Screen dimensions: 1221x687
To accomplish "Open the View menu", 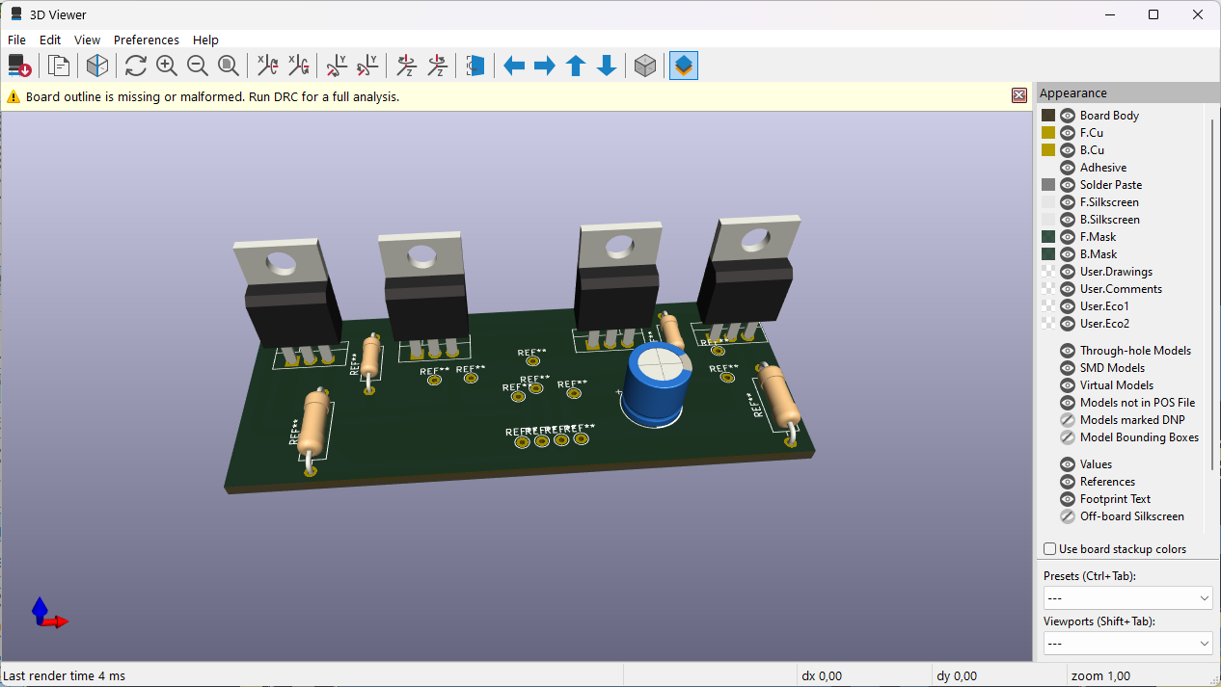I will coord(88,40).
